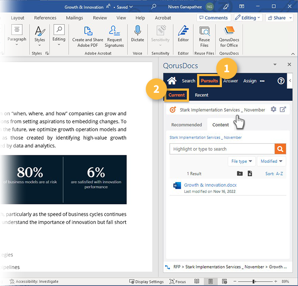298x286 pixels.
Task: Open the Assign tab in QorusDocs
Action: 250,81
